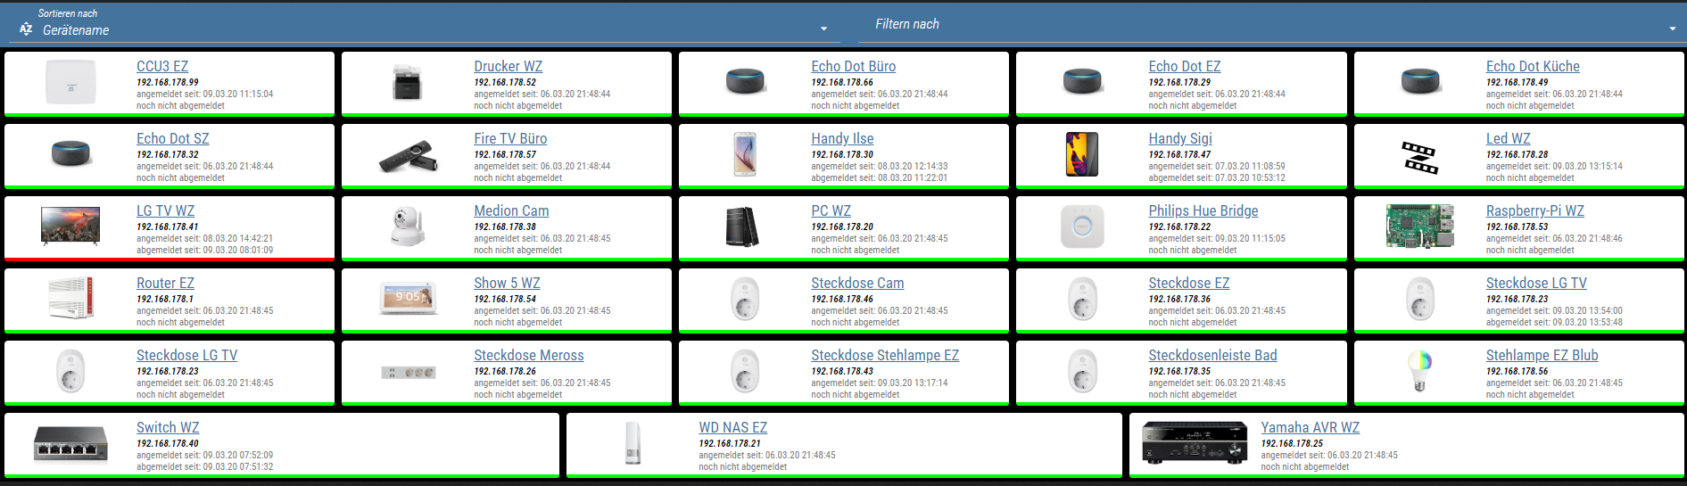1687x486 pixels.
Task: Click the Raspberry-Pi WZ board image
Action: [1419, 227]
